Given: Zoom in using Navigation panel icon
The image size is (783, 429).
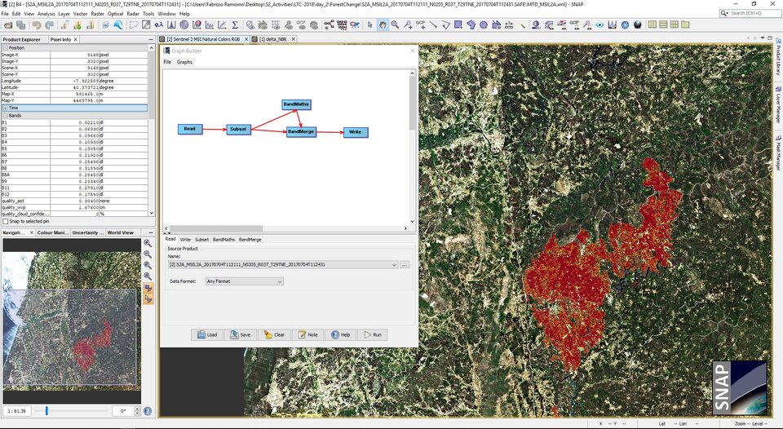Looking at the screenshot, I should coord(148,243).
